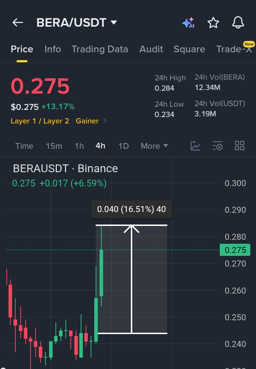The height and width of the screenshot is (369, 256).
Task: Select the 15m interval
Action: point(54,146)
